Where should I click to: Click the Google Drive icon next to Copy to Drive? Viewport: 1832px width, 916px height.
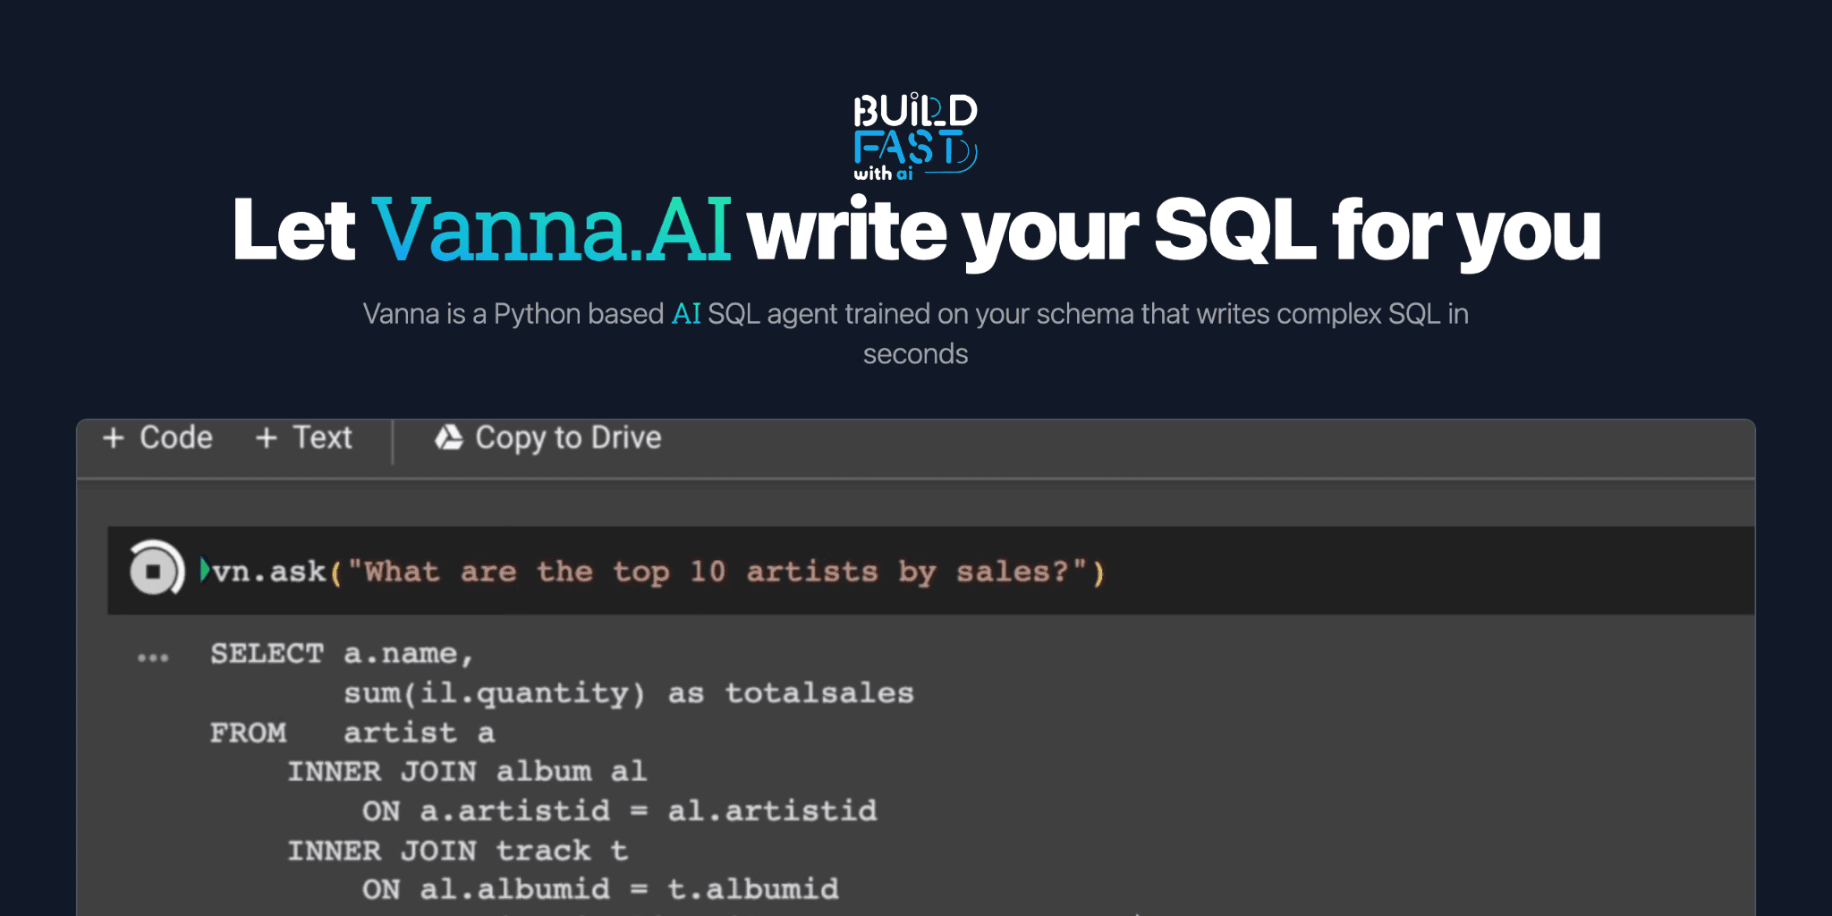click(x=451, y=437)
